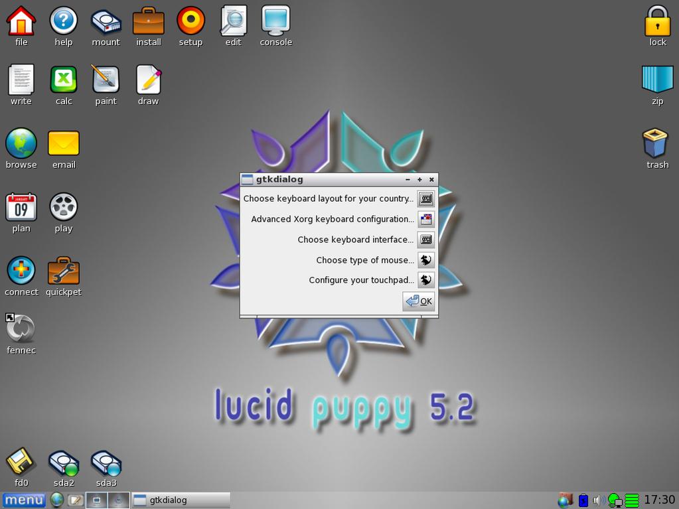
Task: Click the Choose type of mouse button
Action: [426, 259]
